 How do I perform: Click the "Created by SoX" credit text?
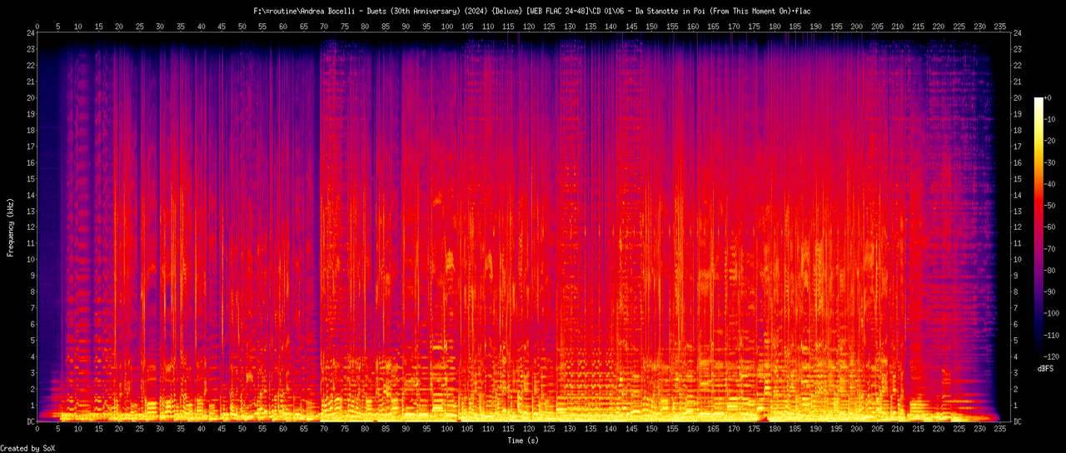click(x=27, y=448)
